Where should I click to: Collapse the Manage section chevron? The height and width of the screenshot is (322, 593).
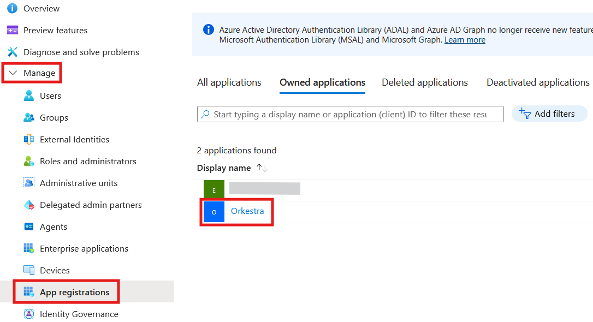pos(13,73)
